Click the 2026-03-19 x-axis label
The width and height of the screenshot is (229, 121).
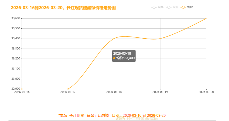[x=160, y=92]
